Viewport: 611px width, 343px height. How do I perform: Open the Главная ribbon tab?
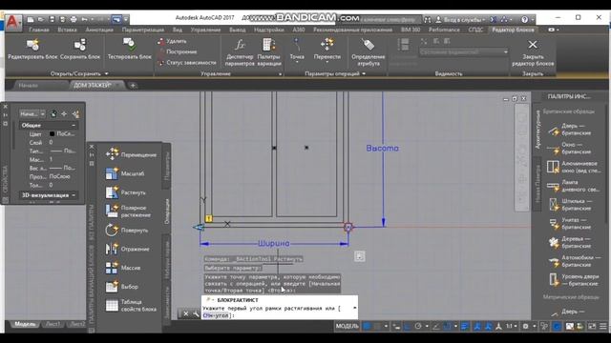click(x=39, y=30)
